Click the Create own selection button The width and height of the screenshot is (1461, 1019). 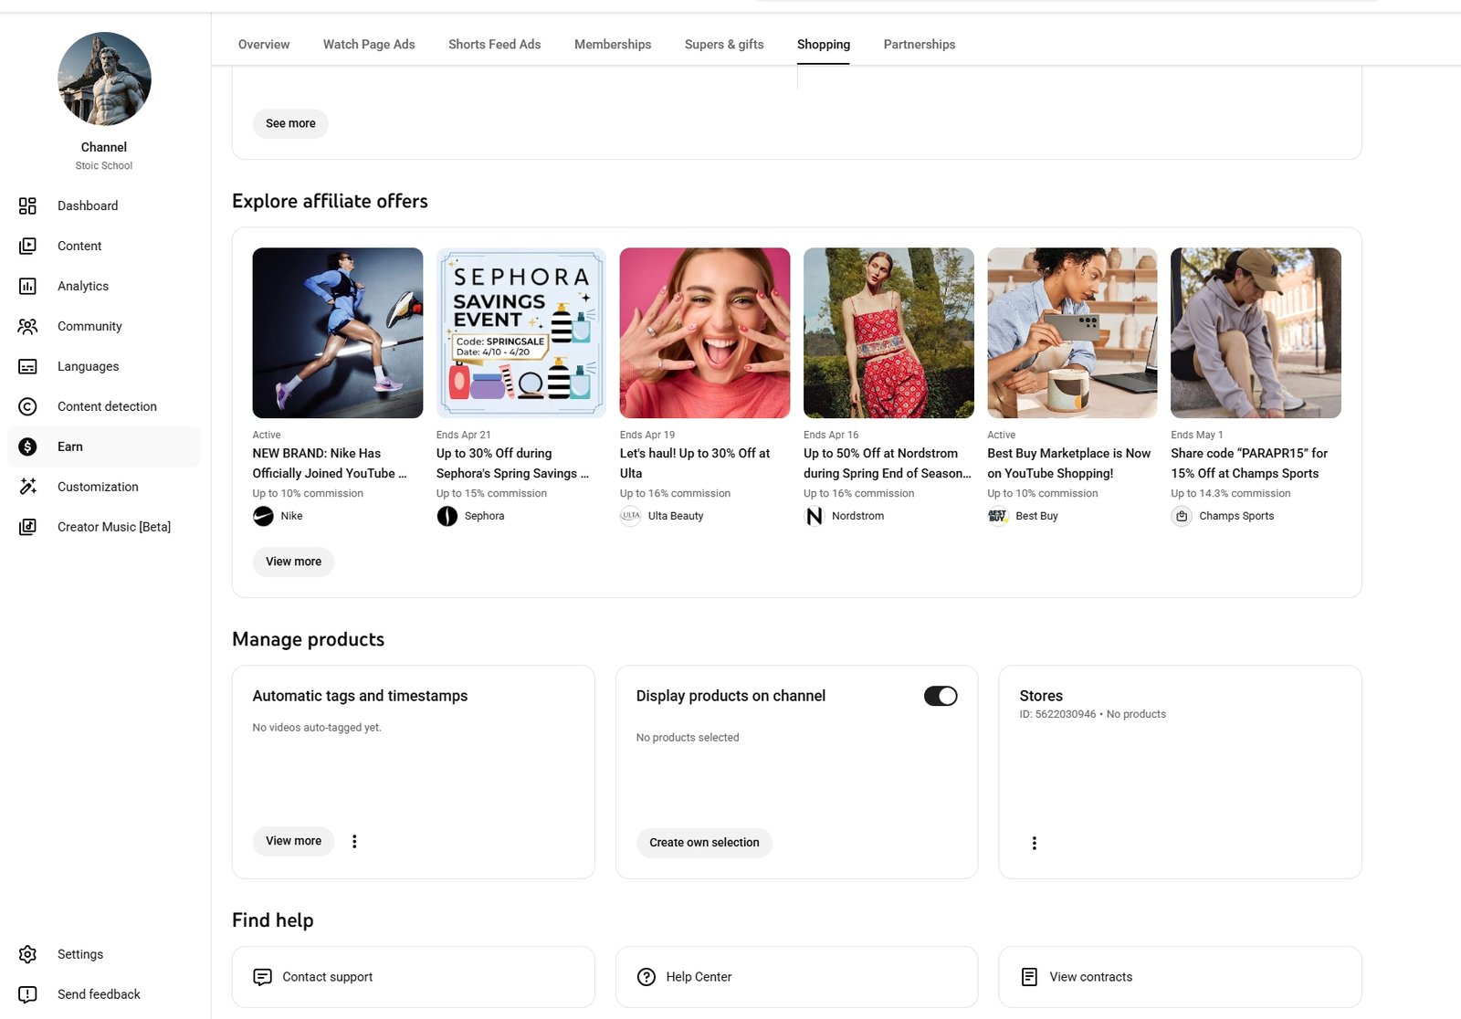(x=703, y=843)
